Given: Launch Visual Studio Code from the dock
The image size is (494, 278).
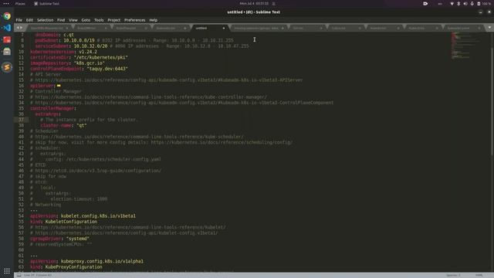Looking at the screenshot, I should point(7,28).
